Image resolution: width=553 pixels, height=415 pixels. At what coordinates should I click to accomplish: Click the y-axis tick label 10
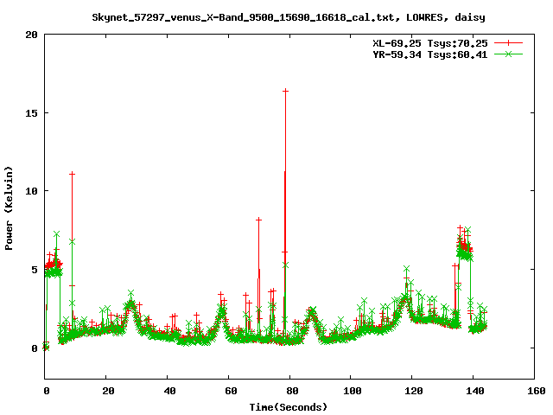[x=31, y=191]
